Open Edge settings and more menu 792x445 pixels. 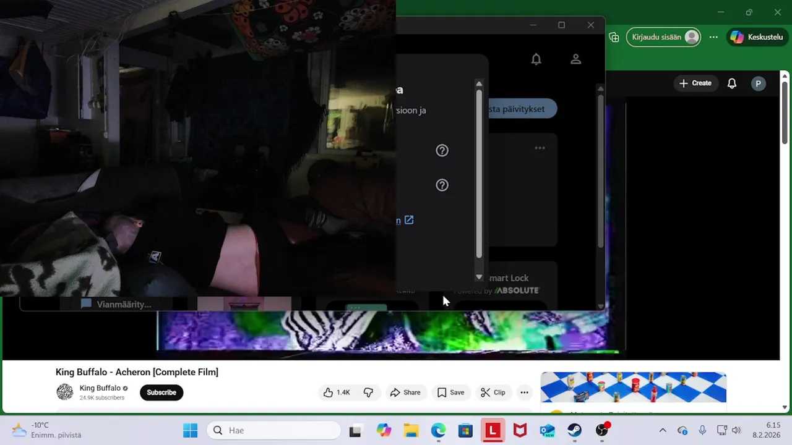(x=713, y=37)
